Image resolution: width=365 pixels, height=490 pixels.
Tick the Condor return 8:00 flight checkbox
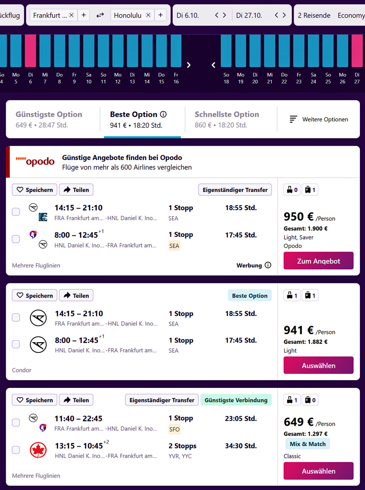click(x=16, y=344)
